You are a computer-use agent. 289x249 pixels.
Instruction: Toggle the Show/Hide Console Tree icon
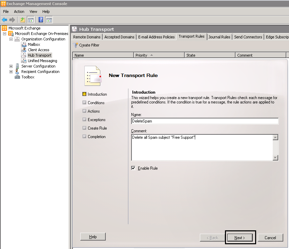click(x=30, y=20)
